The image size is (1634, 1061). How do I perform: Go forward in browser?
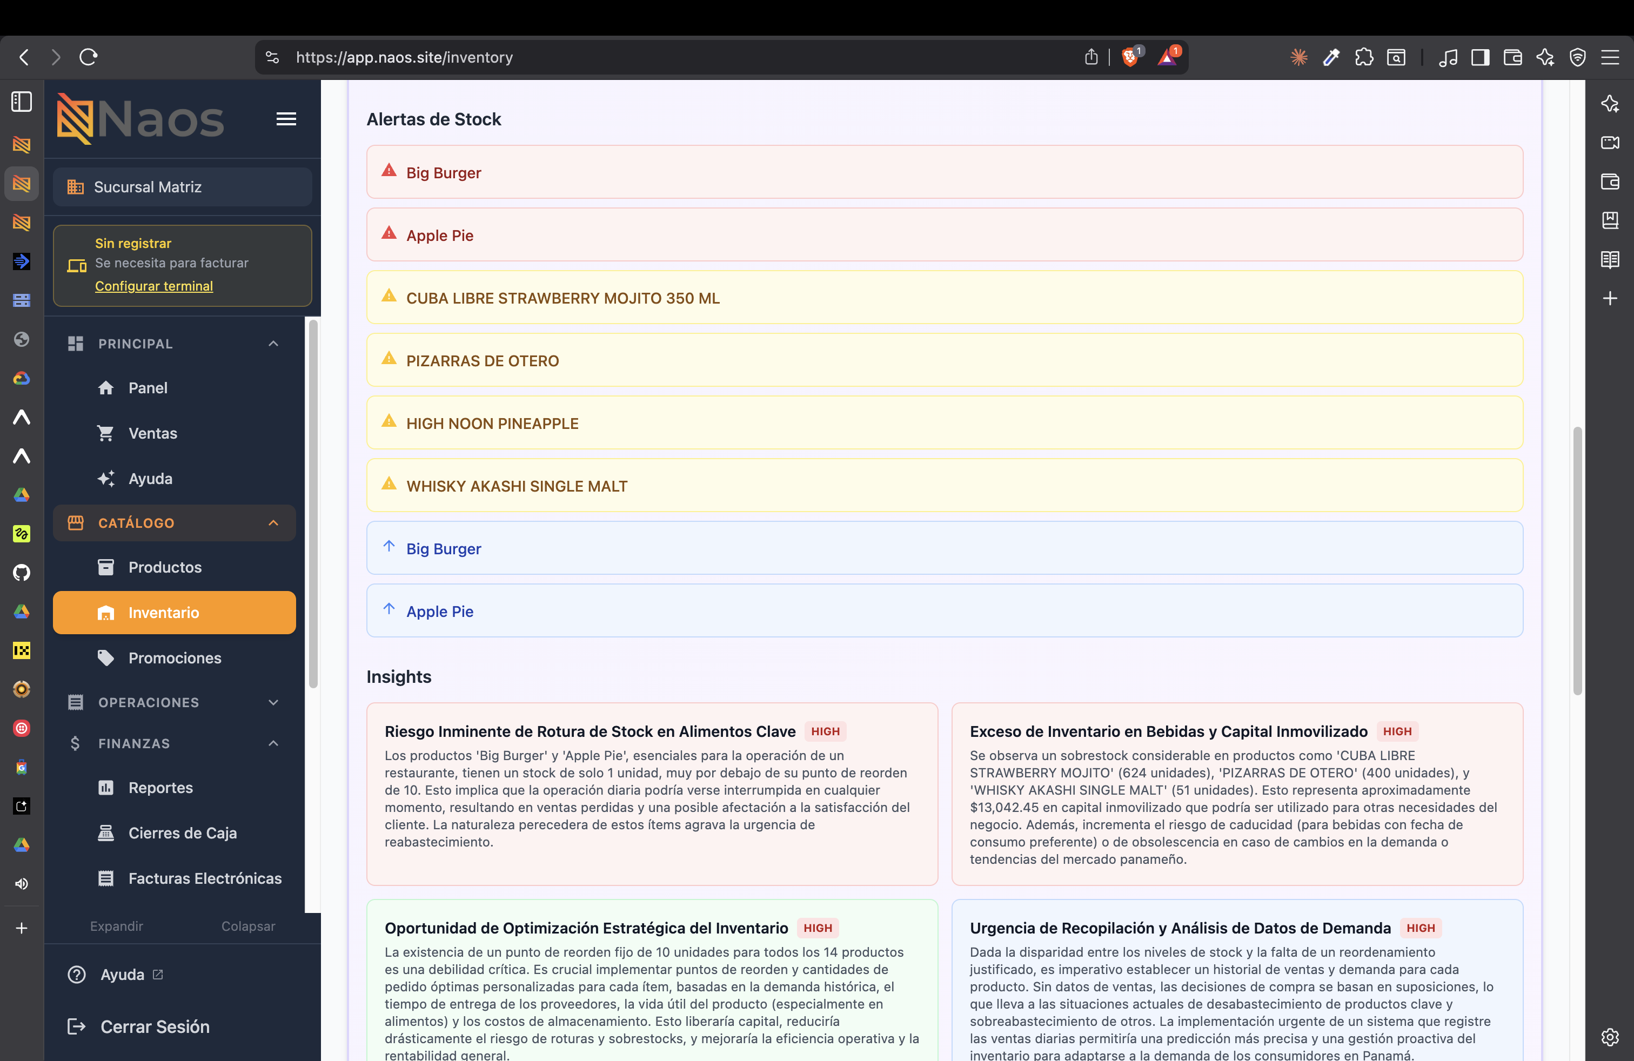pos(56,57)
